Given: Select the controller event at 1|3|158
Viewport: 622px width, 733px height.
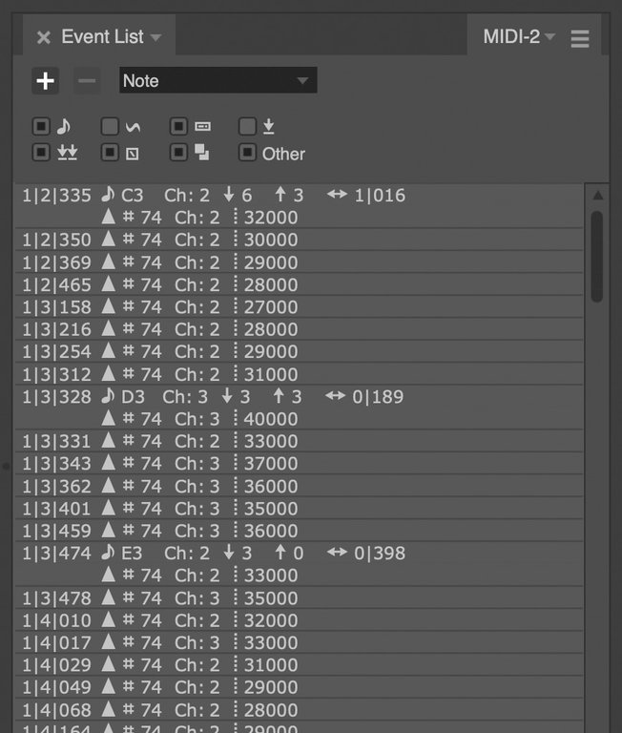Looking at the screenshot, I should coord(57,307).
